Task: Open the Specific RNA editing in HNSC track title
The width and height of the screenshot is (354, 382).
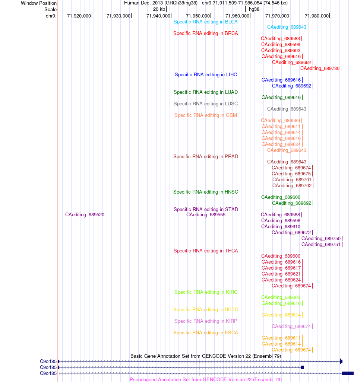Action: (x=206, y=192)
